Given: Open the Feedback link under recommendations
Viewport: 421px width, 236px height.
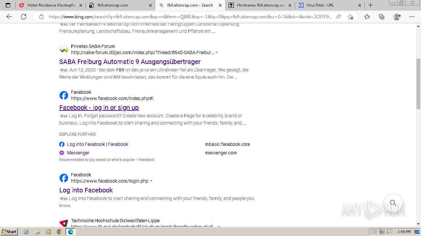Looking at the screenshot, I should pos(146,160).
